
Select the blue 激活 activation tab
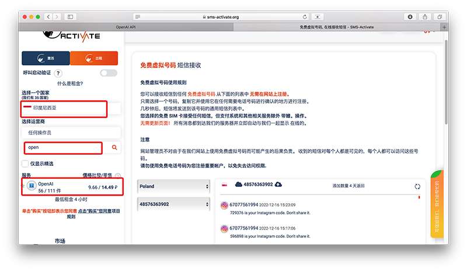point(46,58)
